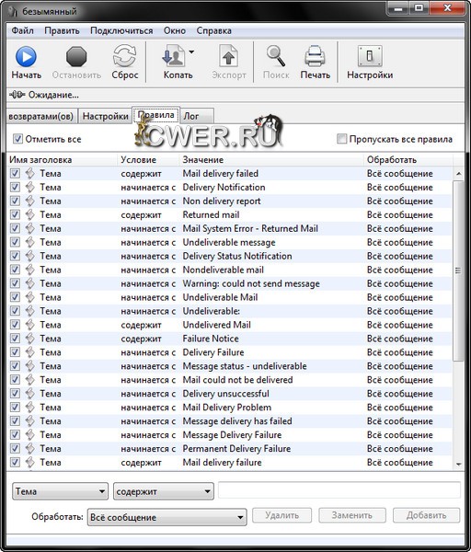Click rule icon in Delivery unsuccessful row

tap(30, 394)
